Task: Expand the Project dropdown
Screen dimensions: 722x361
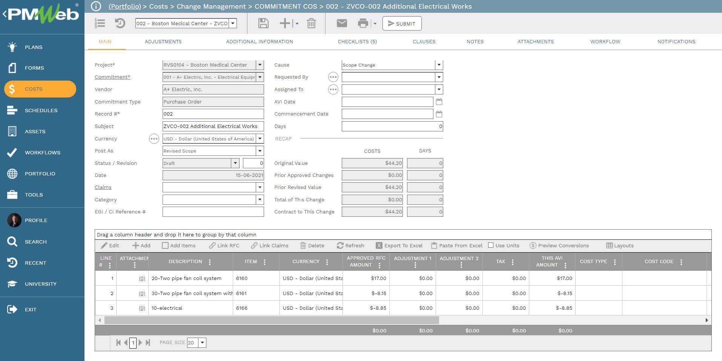Action: point(260,65)
